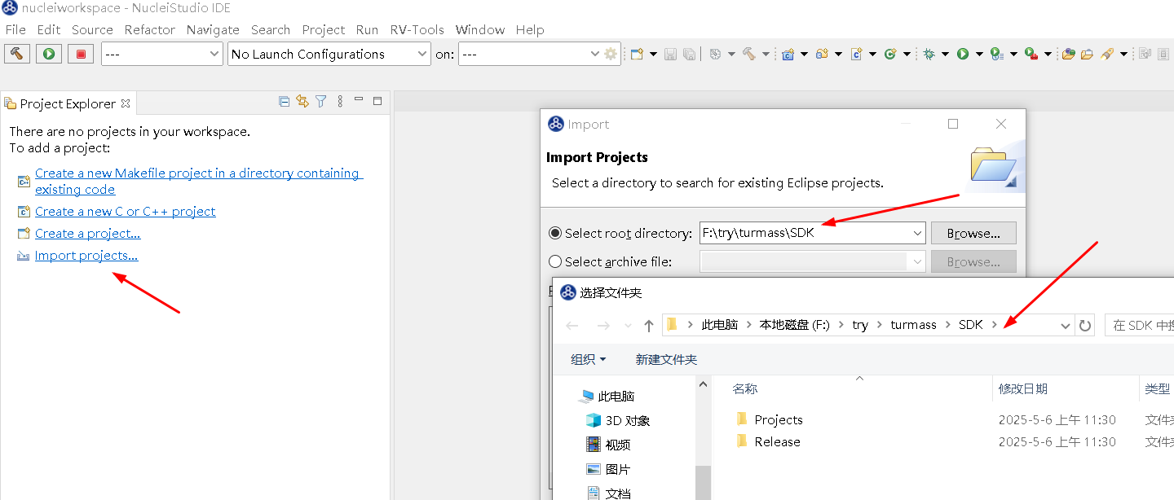The image size is (1174, 500).
Task: Open the Window menu
Action: [x=480, y=29]
